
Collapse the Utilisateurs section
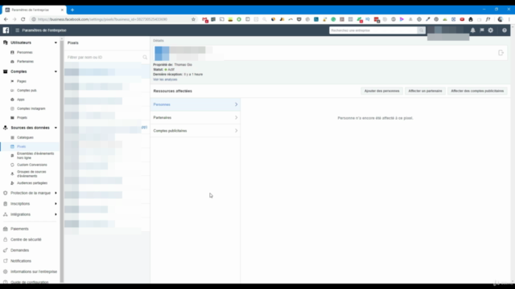tap(56, 43)
